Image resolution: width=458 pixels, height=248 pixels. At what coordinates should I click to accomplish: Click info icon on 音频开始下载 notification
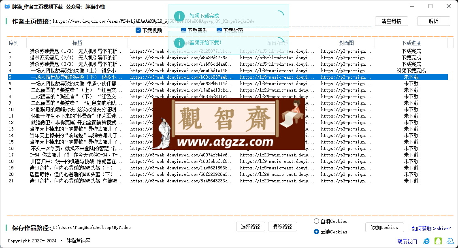pyautogui.click(x=179, y=43)
